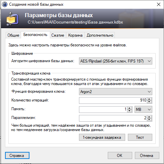Screen dimensions: 164x164
Task: Click the Количество итераций input field
Action: [x=113, y=100]
